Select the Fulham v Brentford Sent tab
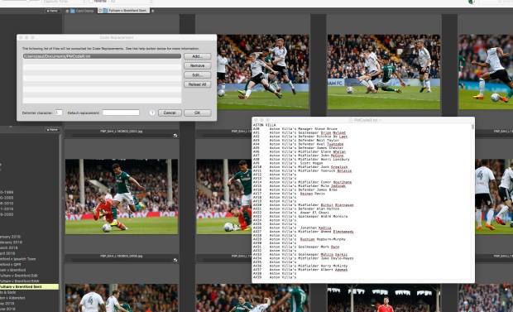Screen dimensions: 513x312 click(x=124, y=11)
